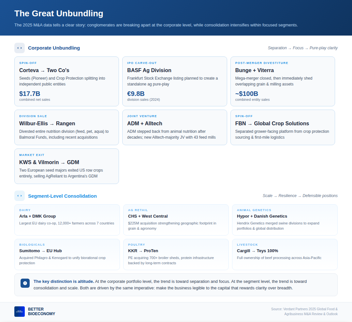The width and height of the screenshot is (352, 322).
Task: Select the '€9.8B' division sales figure
Action: [136, 94]
